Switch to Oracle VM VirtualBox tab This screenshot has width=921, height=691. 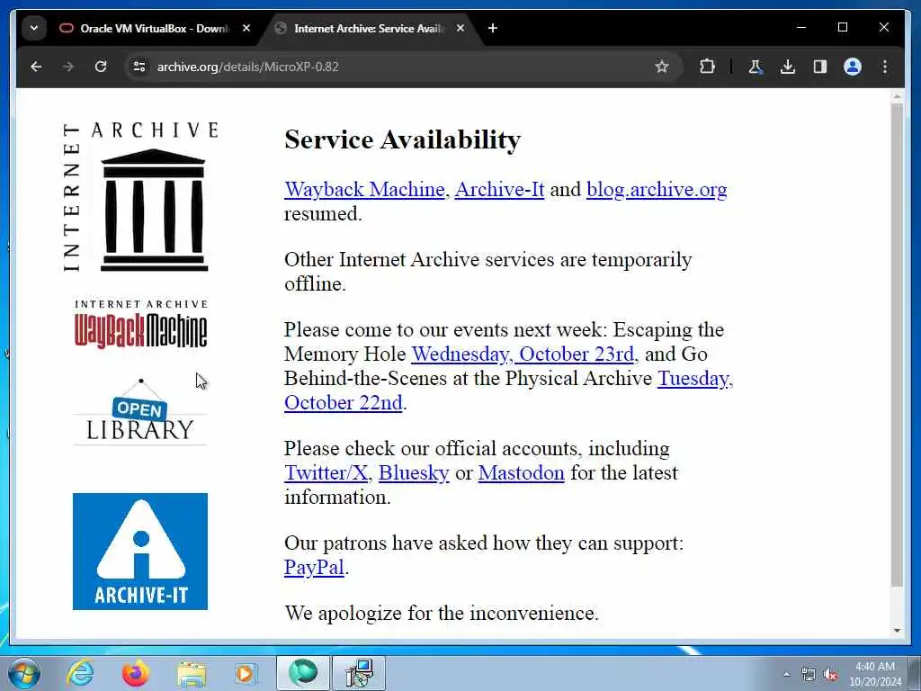[x=155, y=28]
